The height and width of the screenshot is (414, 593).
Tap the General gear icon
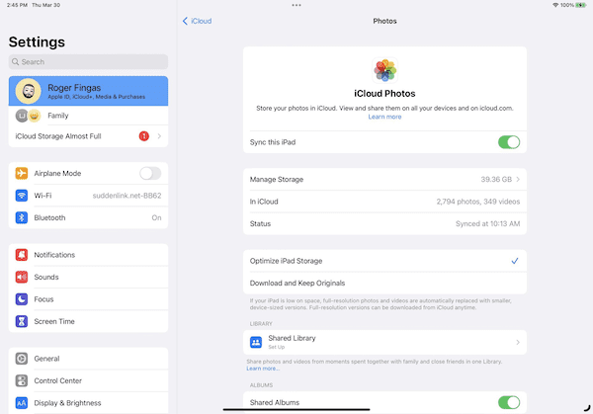click(22, 359)
